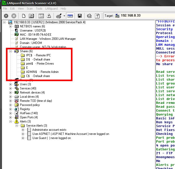This screenshot has height=169, width=175.
Task: Click the warning triangle alerts toolbar icon
Action: [x=49, y=16]
